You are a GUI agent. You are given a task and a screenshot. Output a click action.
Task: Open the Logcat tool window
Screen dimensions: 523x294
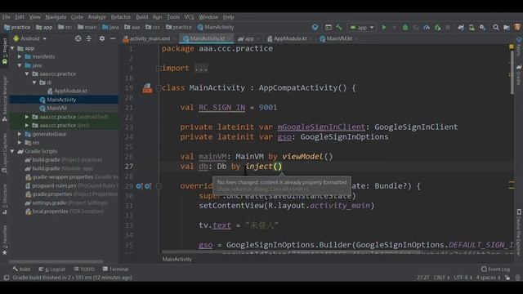tap(52, 269)
